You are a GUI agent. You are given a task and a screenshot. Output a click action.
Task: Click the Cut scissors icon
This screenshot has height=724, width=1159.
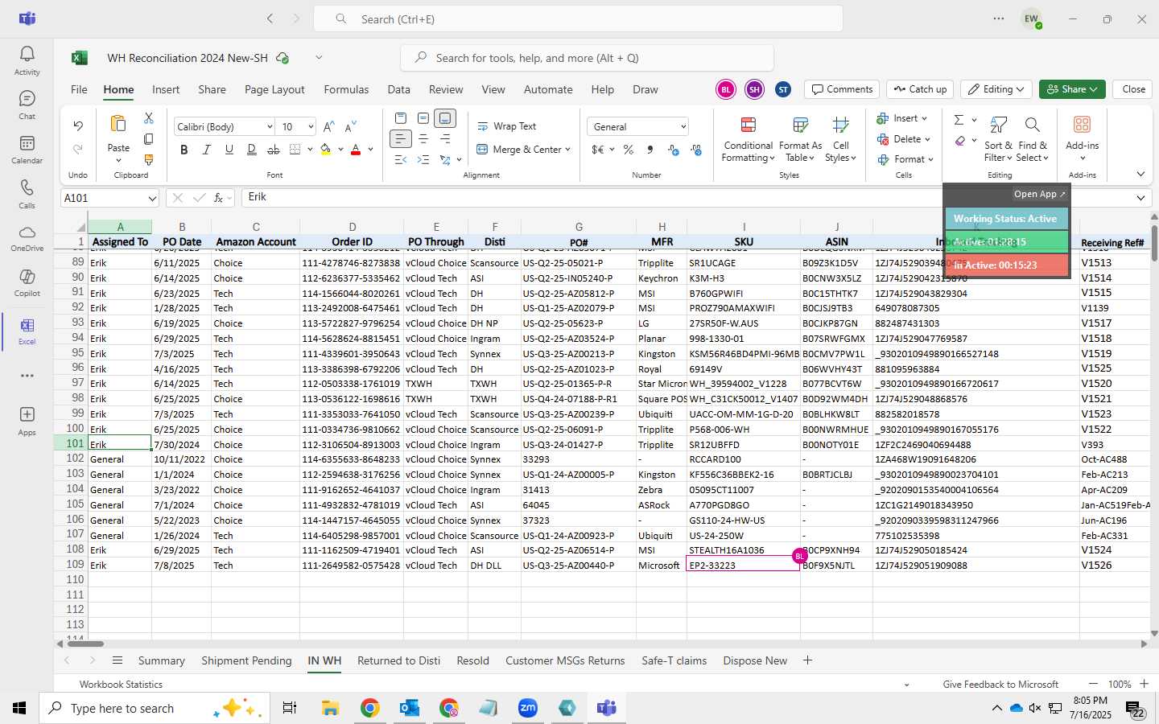149,118
